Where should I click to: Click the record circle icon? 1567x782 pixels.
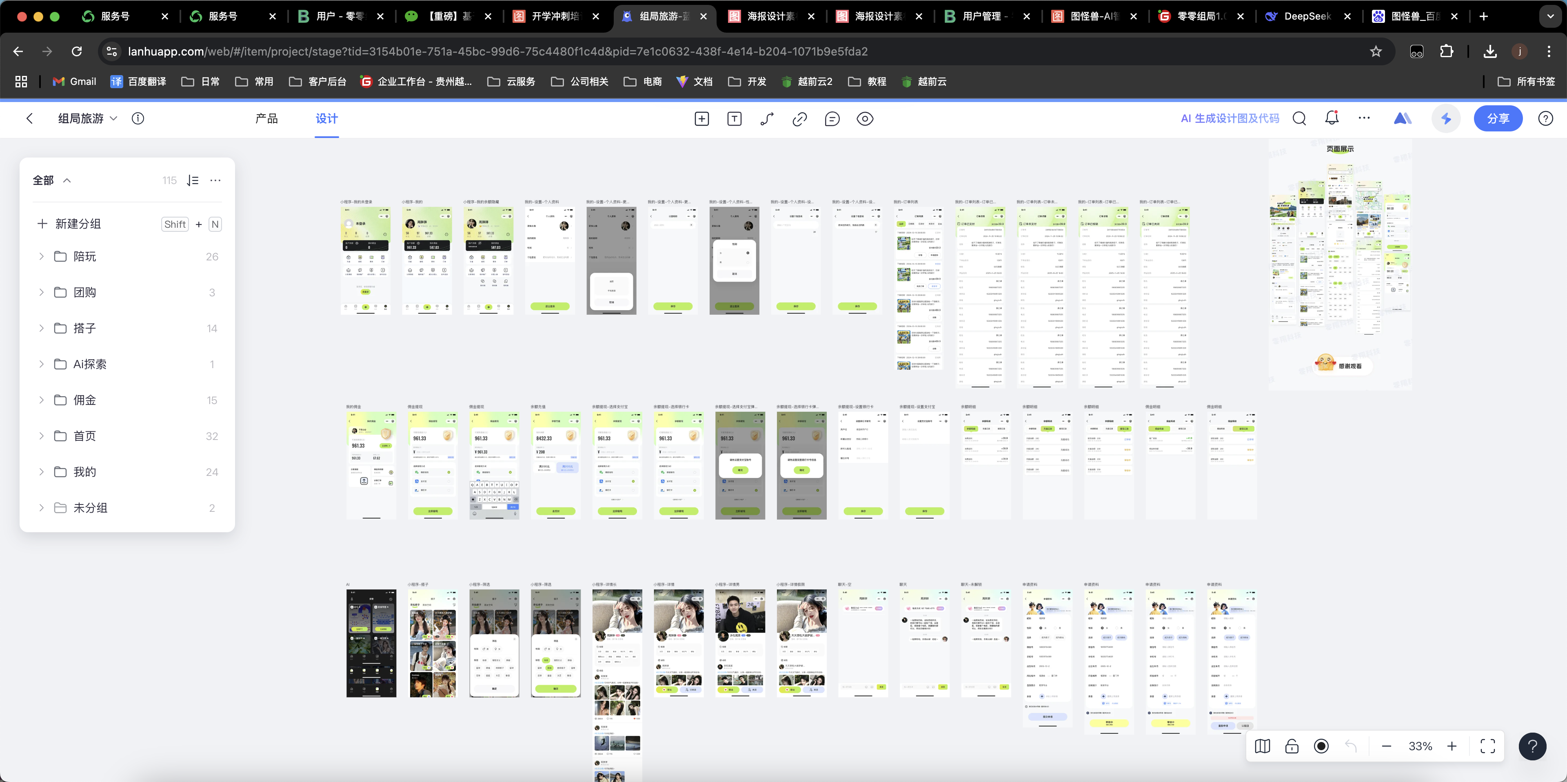click(x=1321, y=746)
